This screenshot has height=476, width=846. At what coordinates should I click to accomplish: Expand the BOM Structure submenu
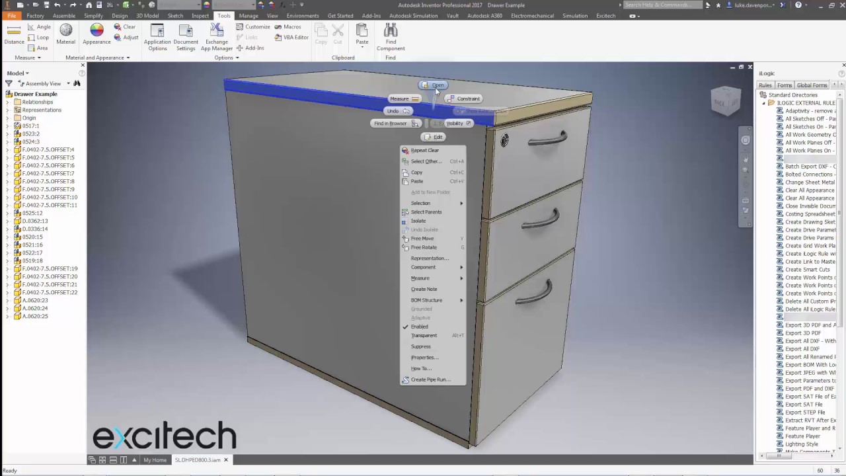[433, 300]
